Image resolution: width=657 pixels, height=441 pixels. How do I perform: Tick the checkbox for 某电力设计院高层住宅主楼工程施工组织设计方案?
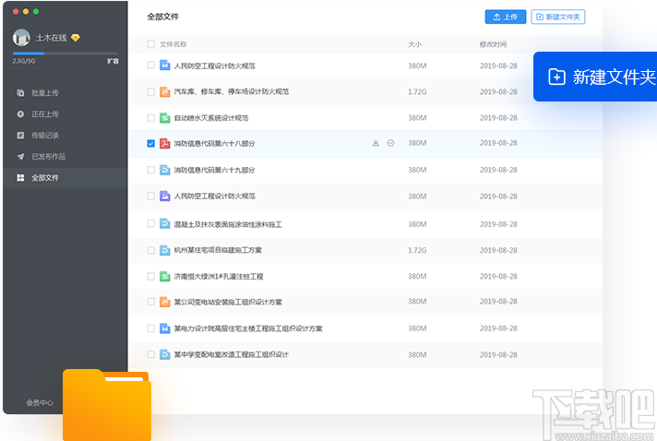click(150, 328)
